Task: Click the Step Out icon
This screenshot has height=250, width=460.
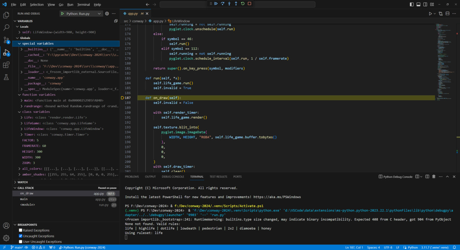Action: [236, 3]
